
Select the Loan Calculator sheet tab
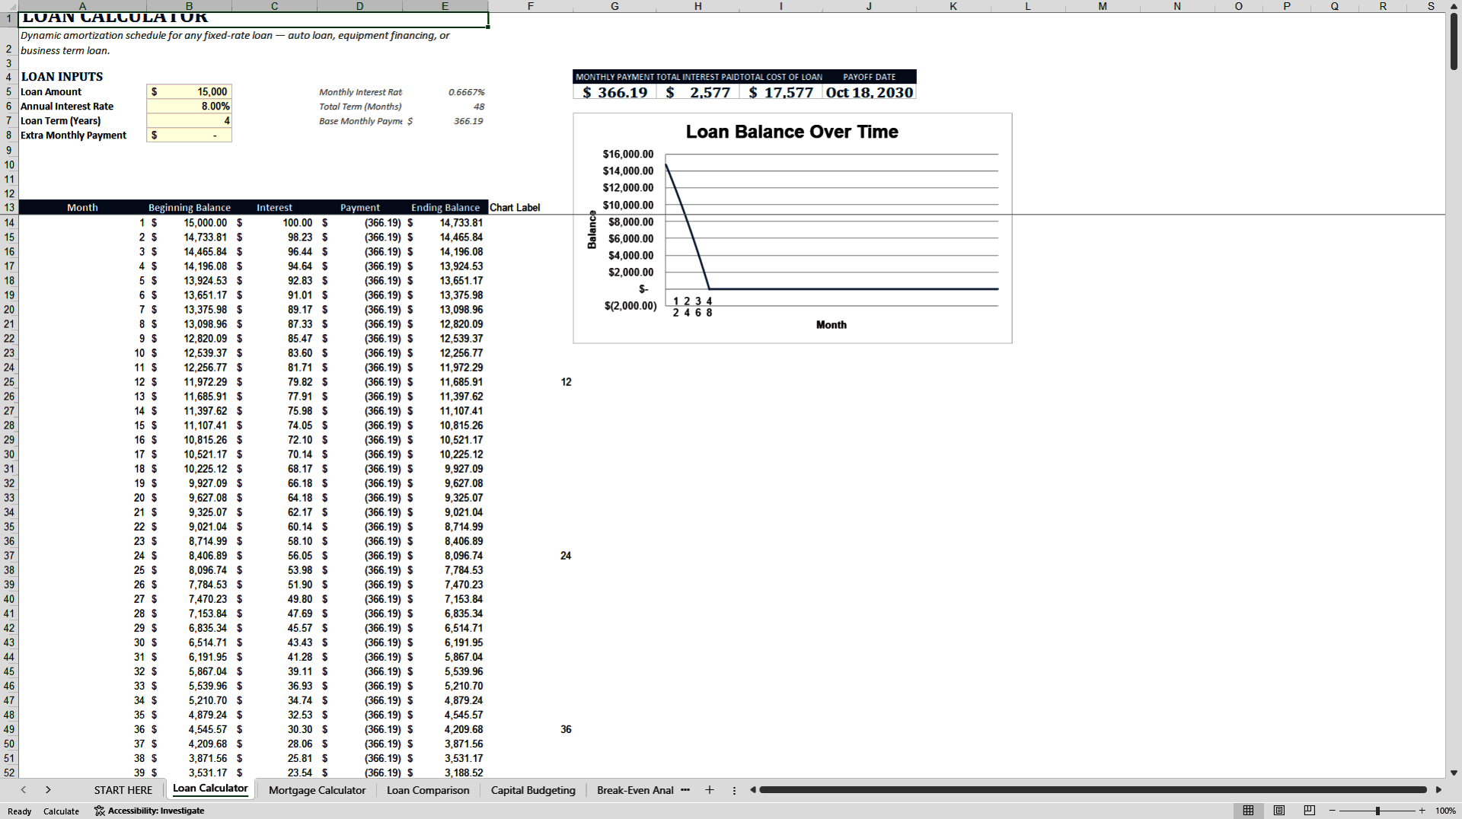(210, 789)
